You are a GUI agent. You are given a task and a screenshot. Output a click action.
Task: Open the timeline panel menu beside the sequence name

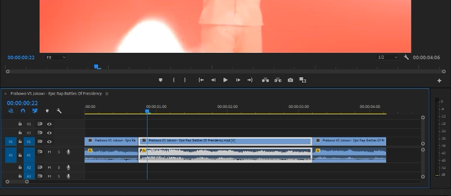click(107, 94)
